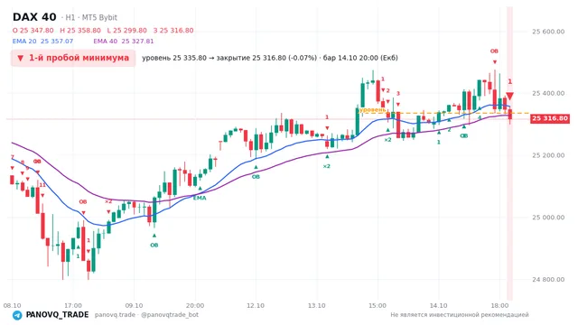Click the green 'EMA' signal label
Image resolution: width=578 pixels, height=325 pixels.
(200, 198)
